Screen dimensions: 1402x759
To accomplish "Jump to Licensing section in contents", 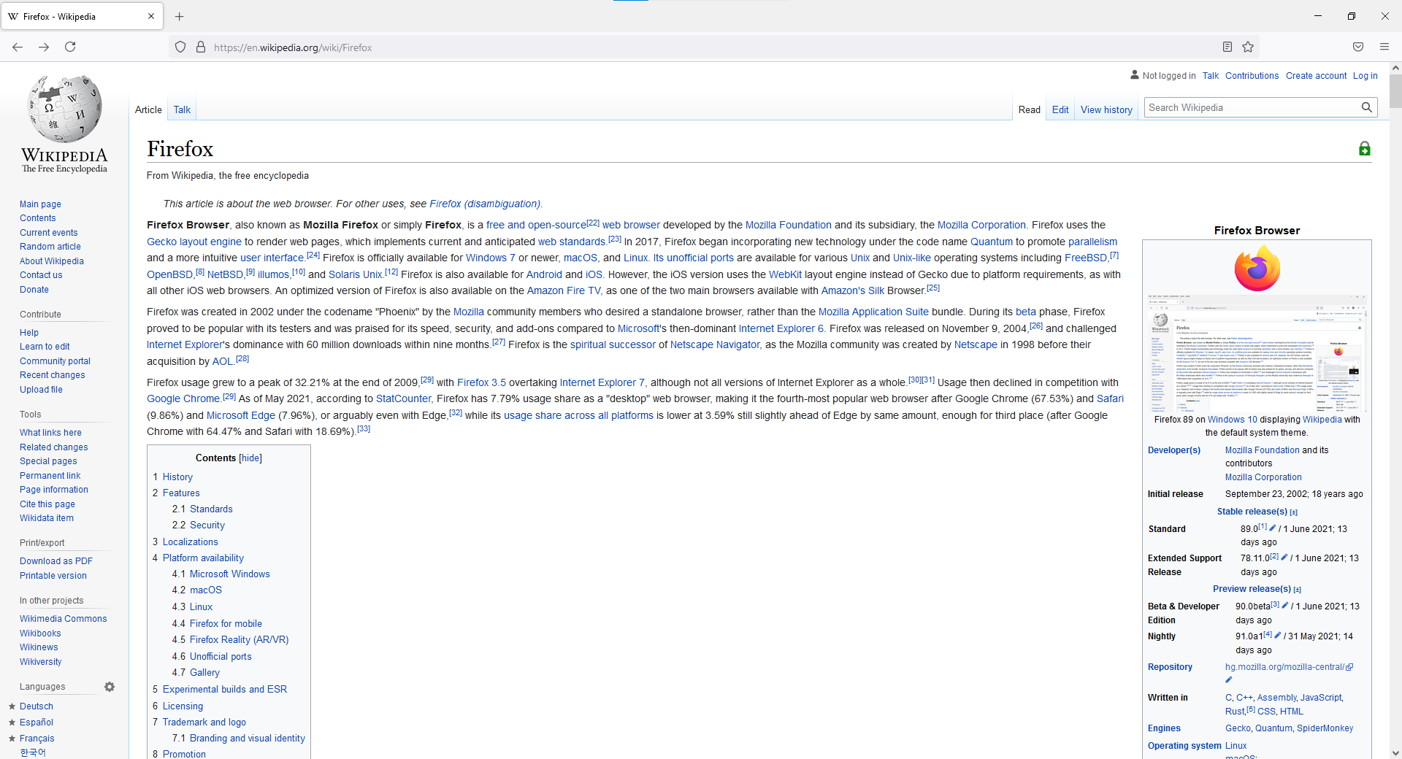I will coord(183,706).
